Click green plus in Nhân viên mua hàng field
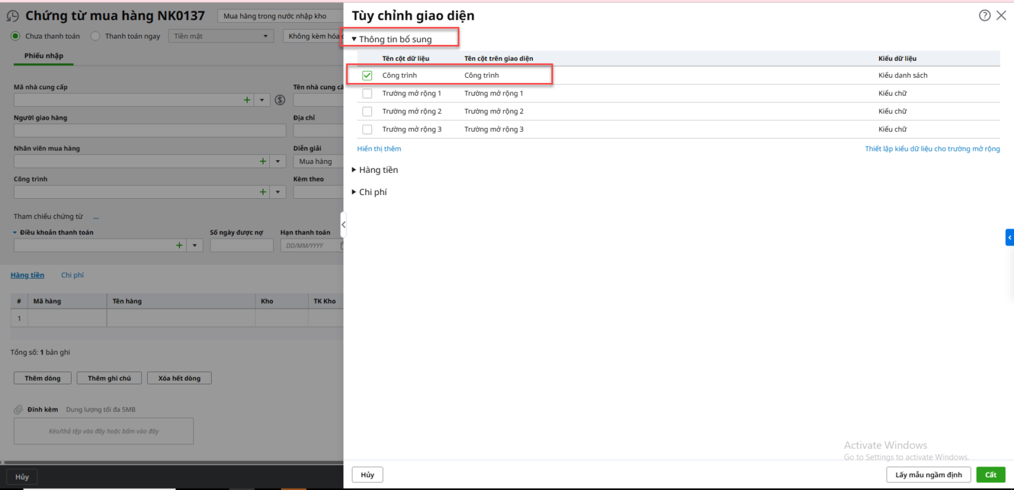The width and height of the screenshot is (1014, 490). tap(263, 161)
